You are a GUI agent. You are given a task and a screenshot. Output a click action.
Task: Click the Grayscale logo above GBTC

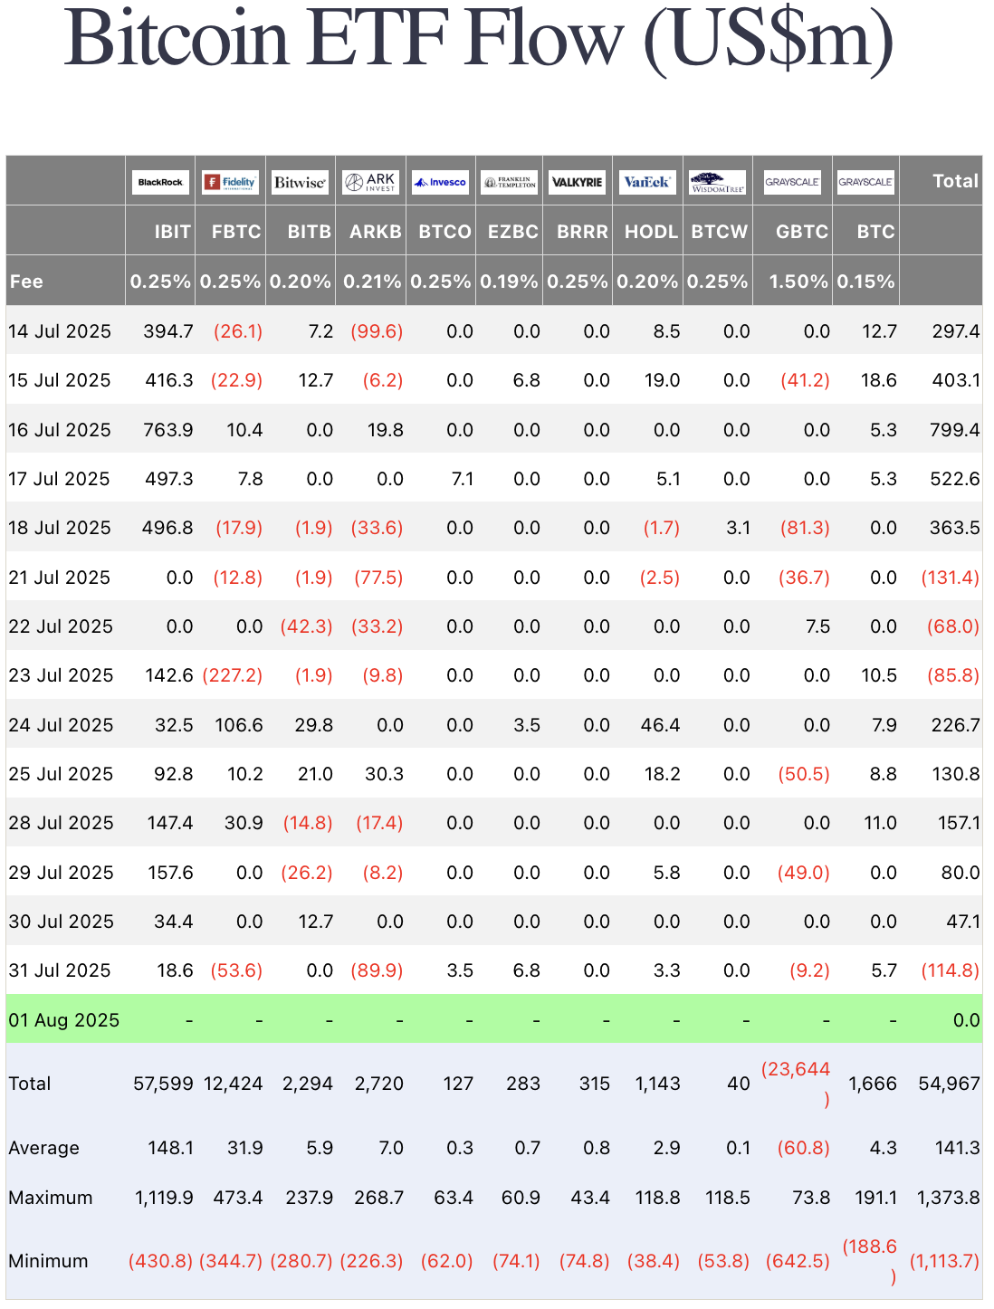[792, 182]
